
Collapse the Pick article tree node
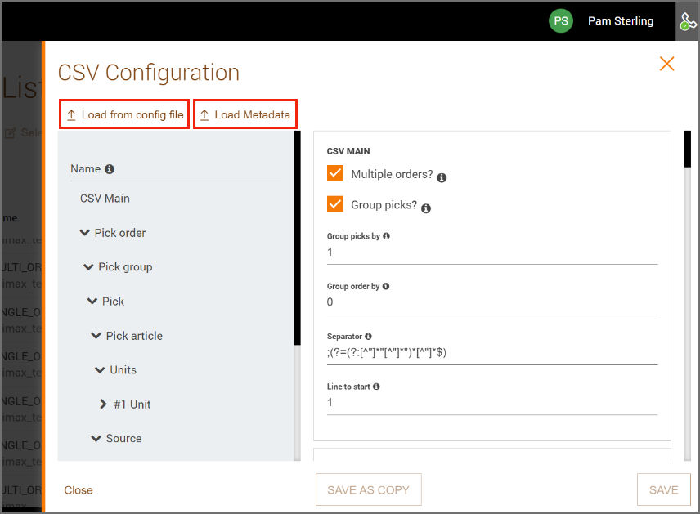pos(96,336)
